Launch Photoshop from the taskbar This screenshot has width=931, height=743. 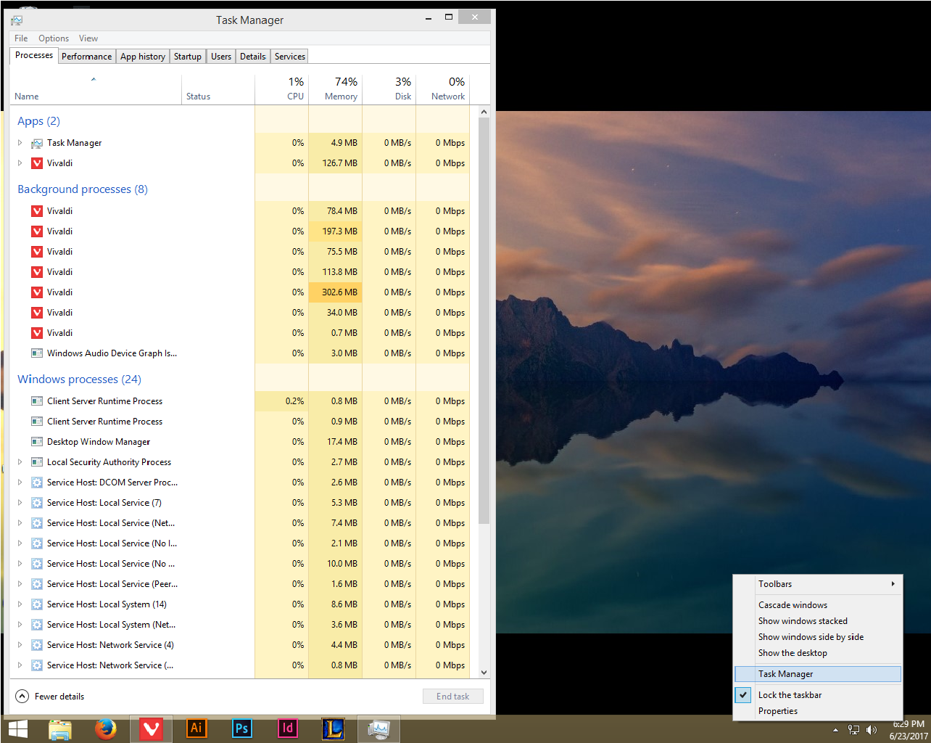pos(242,728)
